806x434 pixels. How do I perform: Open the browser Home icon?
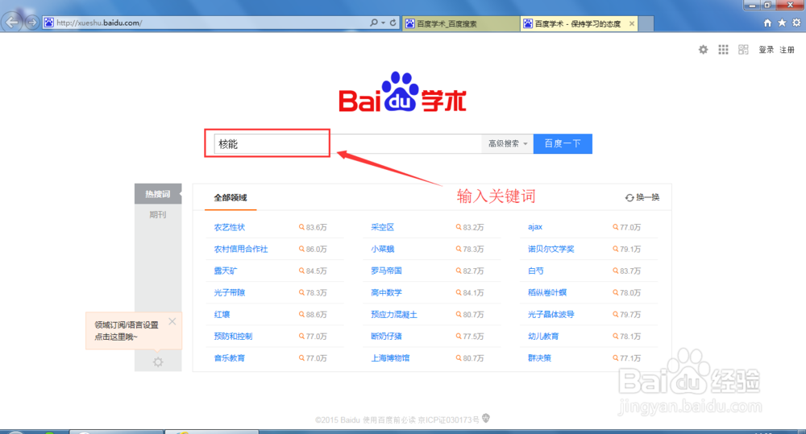tap(767, 23)
